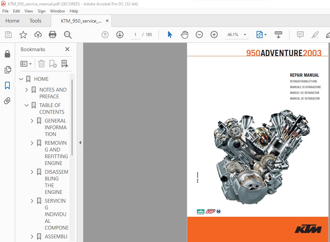Viewport: 330px width, 242px height.
Task: Switch to Tools tab
Action: click(35, 21)
